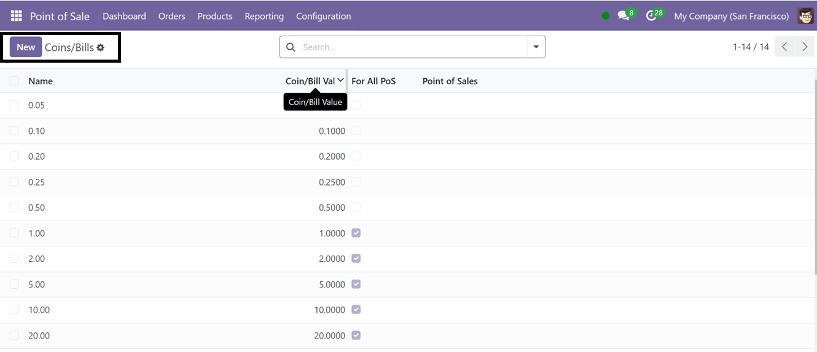Focus the Search input field
Viewport: 817px width, 352px height.
(x=412, y=47)
